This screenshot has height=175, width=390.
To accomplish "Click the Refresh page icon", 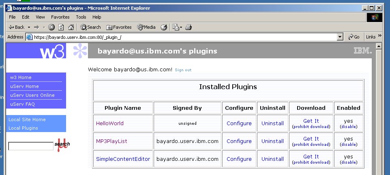I will coord(61,27).
